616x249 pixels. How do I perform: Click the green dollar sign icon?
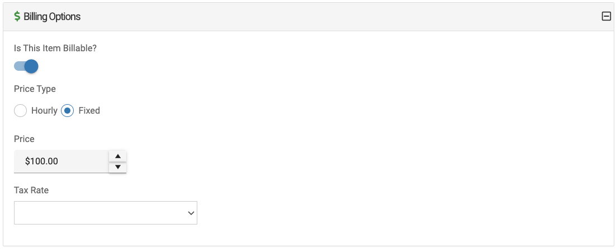[17, 17]
